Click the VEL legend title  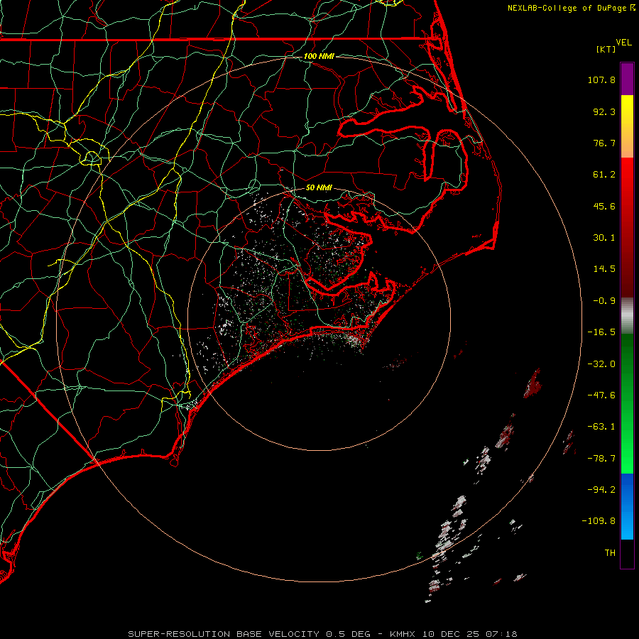(x=623, y=43)
